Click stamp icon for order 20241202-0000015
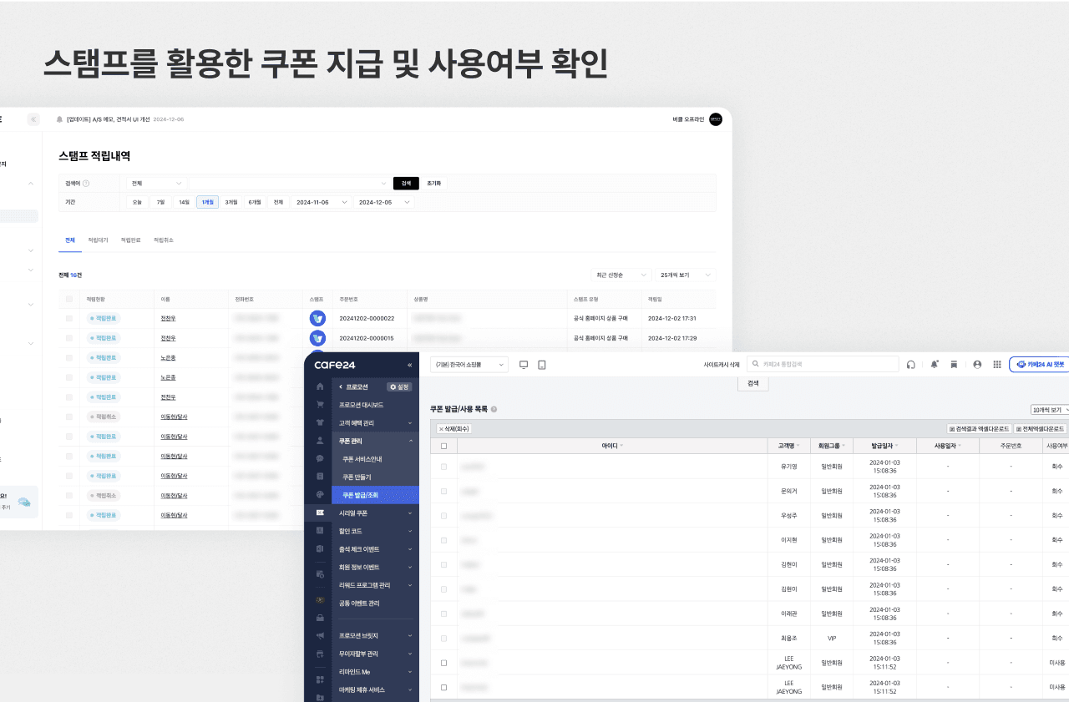 click(317, 338)
